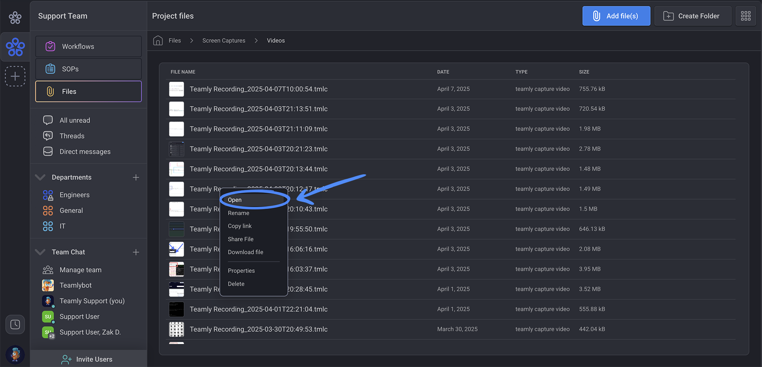762x367 pixels.
Task: Select file Teamly Recording_2025-04-03T21:11:09.tmlc
Action: pyautogui.click(x=258, y=129)
